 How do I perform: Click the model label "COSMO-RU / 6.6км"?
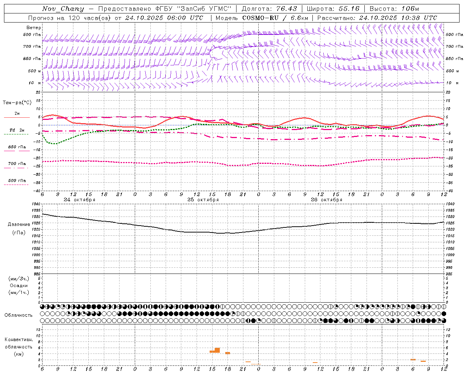(x=275, y=18)
